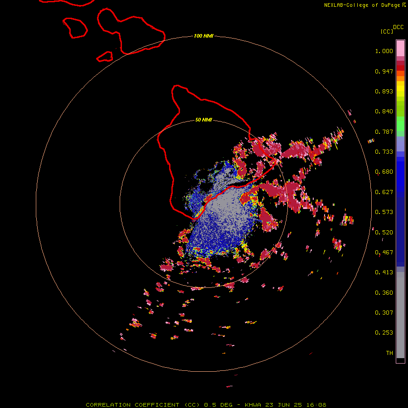Click the KHWA station identifier in the caption
The width and height of the screenshot is (408, 408).
253,405
